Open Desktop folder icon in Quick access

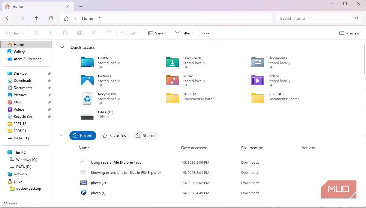click(x=87, y=62)
